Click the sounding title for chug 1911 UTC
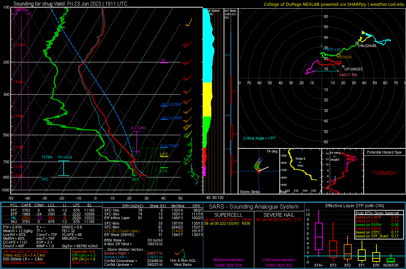The width and height of the screenshot is (406, 269). [70, 4]
